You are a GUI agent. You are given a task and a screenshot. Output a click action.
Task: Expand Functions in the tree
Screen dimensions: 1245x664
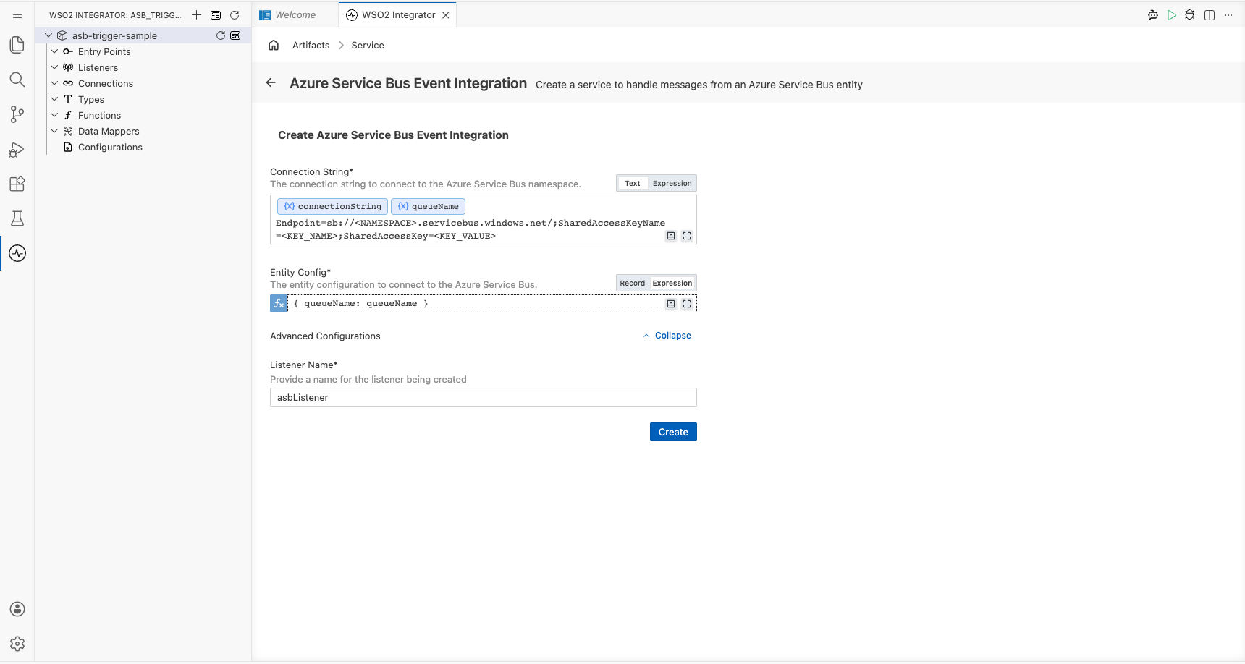(54, 115)
